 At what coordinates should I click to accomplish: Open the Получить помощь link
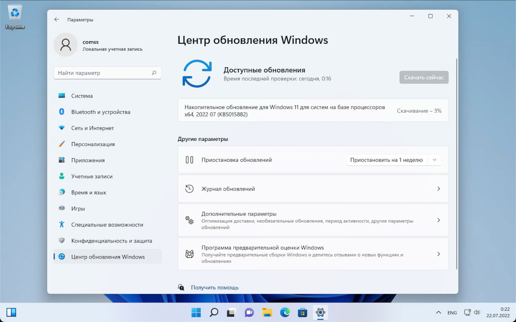click(x=215, y=287)
